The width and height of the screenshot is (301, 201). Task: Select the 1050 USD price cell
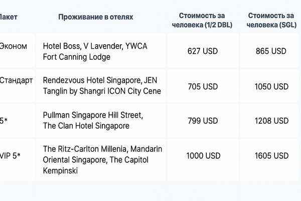click(x=271, y=86)
